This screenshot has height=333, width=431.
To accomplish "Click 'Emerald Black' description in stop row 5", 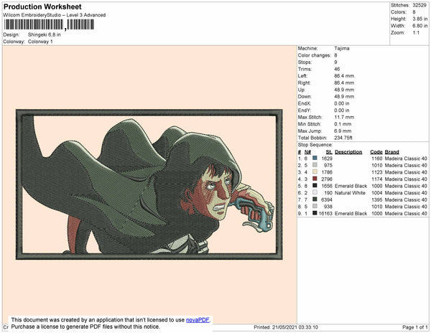I will (x=351, y=186).
